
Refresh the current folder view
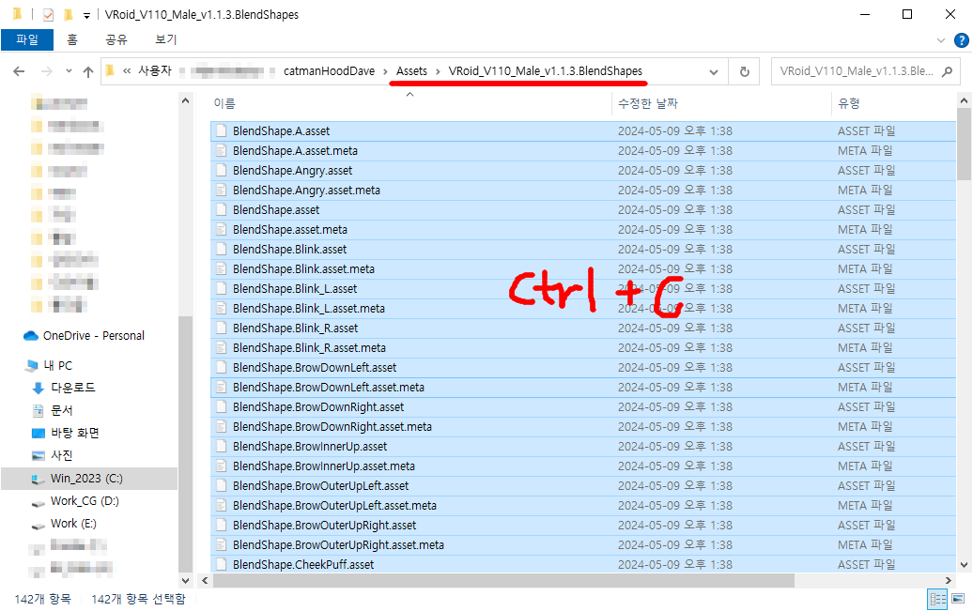click(745, 71)
